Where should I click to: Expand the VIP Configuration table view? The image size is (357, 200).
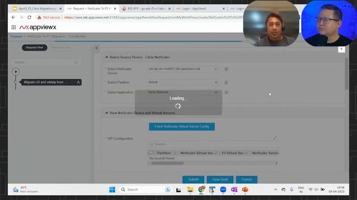coord(275,138)
